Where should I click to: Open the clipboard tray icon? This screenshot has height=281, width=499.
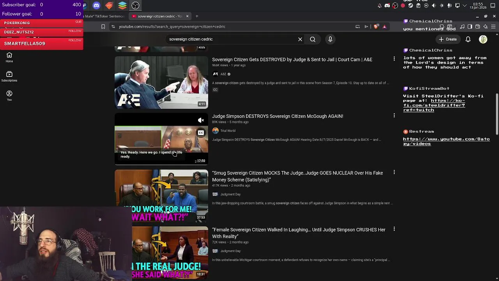(x=418, y=5)
